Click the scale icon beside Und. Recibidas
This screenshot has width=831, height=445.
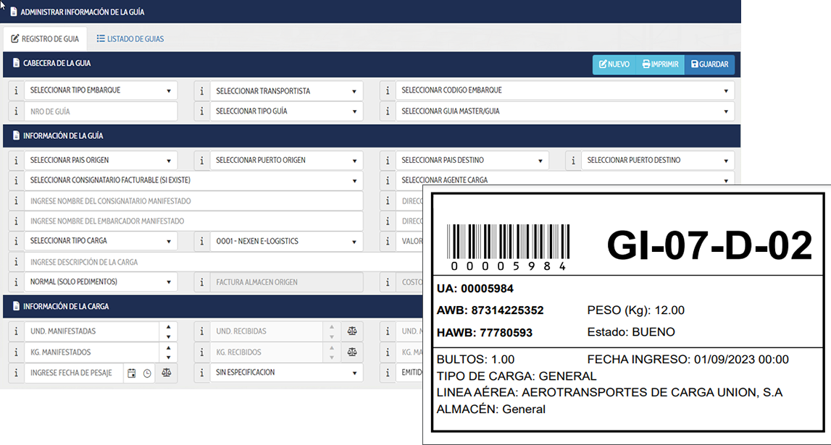coord(352,331)
